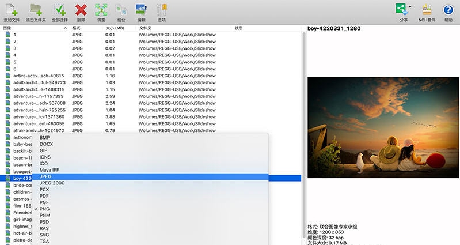Screen dimensions: 460x245
Task: Select file row named 3
Action: click(x=150, y=48)
